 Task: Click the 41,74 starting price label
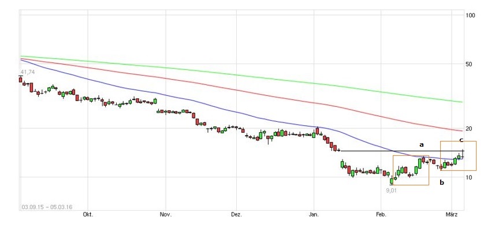click(x=27, y=72)
